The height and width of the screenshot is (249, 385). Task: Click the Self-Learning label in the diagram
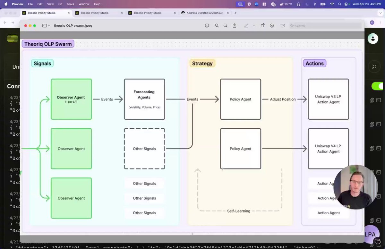click(239, 211)
